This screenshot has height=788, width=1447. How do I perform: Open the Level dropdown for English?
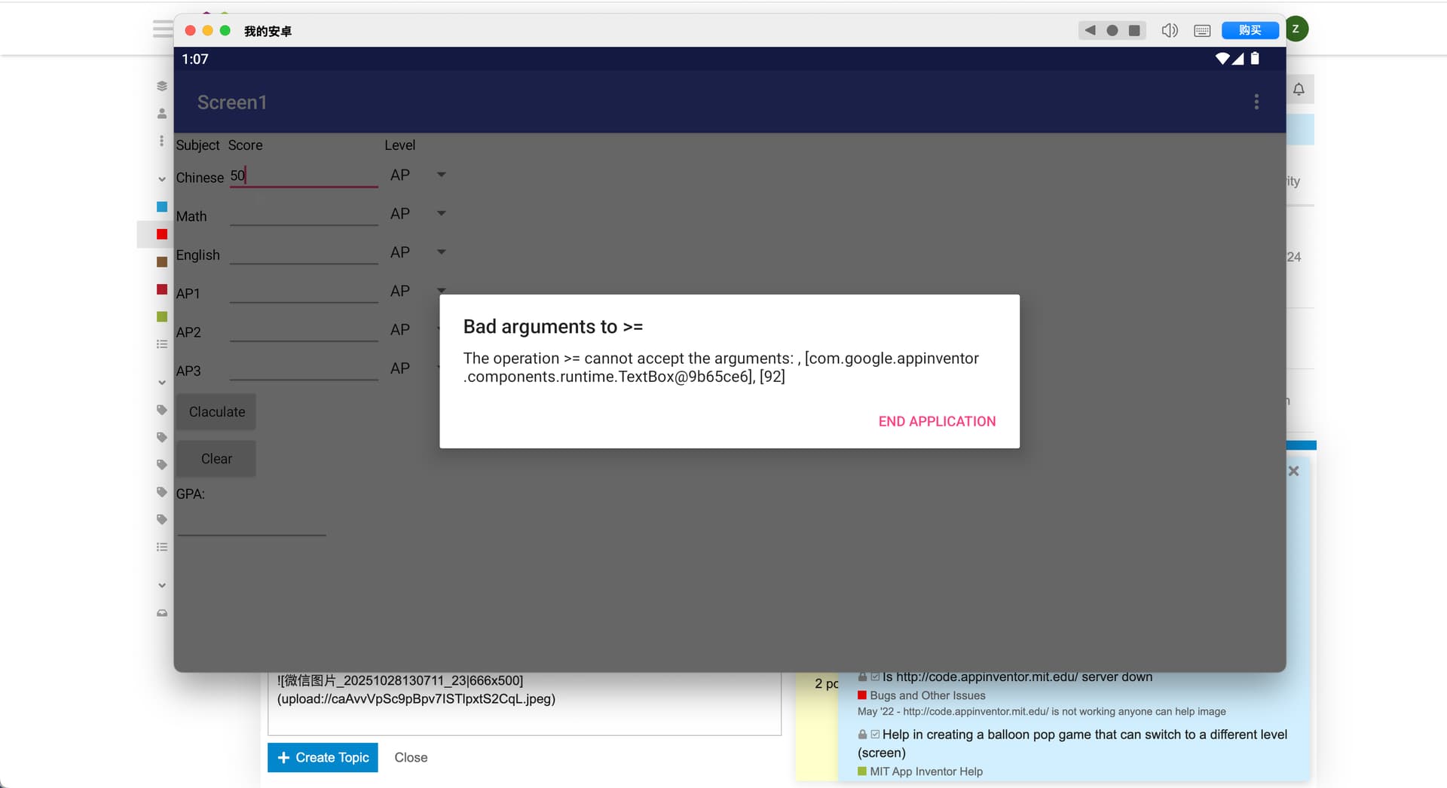pyautogui.click(x=418, y=252)
